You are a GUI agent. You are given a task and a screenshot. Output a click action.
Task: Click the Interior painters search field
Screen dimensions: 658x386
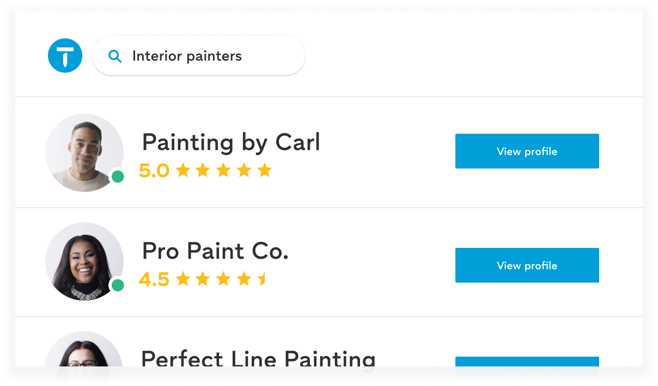(207, 56)
